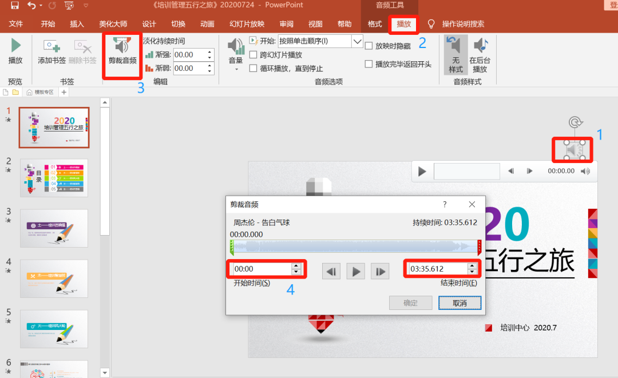Image resolution: width=618 pixels, height=378 pixels.
Task: Add a new tab with plus icon
Action: click(x=64, y=92)
